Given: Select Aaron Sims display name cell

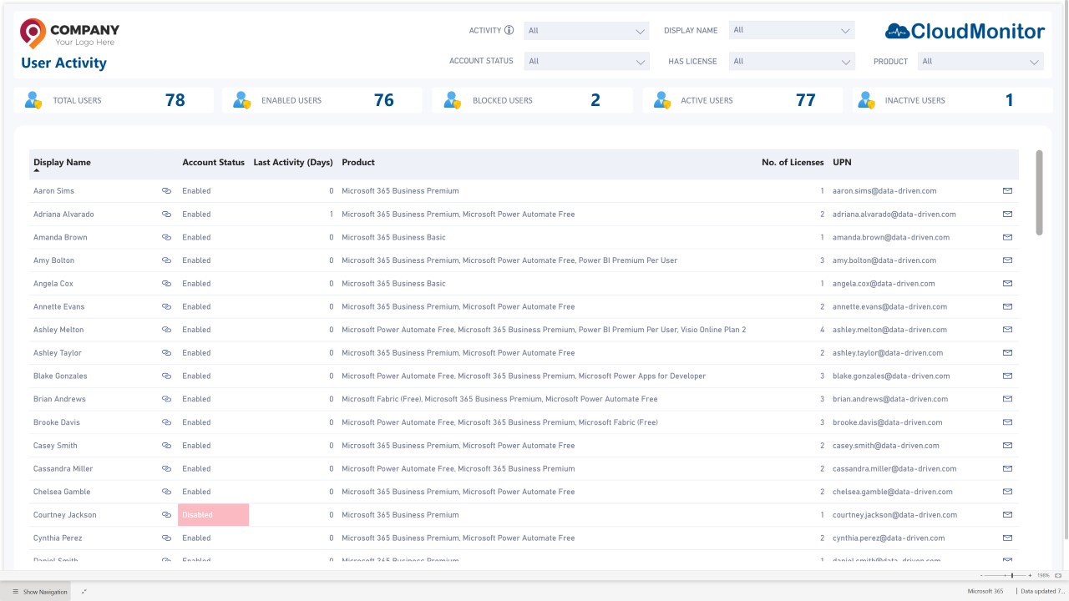Looking at the screenshot, I should (53, 191).
